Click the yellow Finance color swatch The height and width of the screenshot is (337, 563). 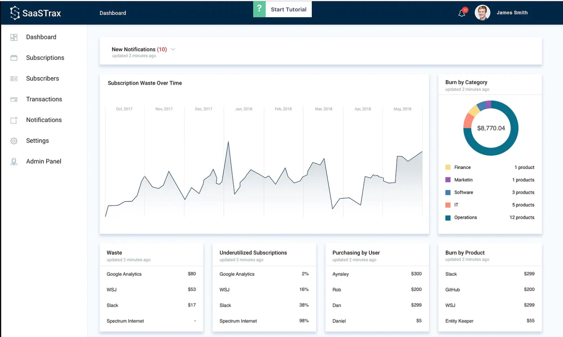pyautogui.click(x=447, y=167)
